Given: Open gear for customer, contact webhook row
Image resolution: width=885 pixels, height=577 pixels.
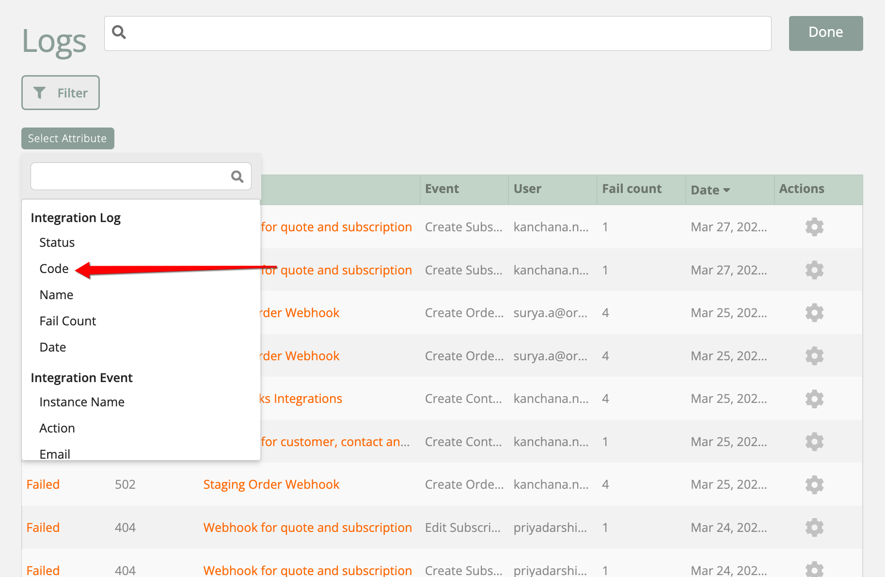Looking at the screenshot, I should point(814,442).
